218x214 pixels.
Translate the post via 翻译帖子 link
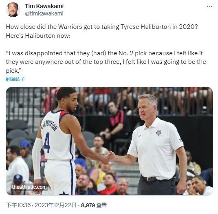[15, 79]
